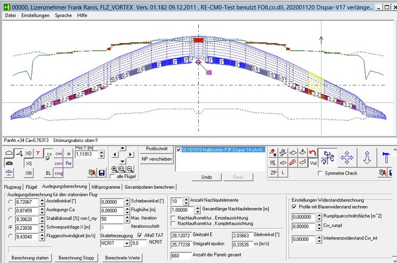Screen dimensions: 397x263
Task: Click the Re Reynolds display button
Action: click(x=68, y=163)
